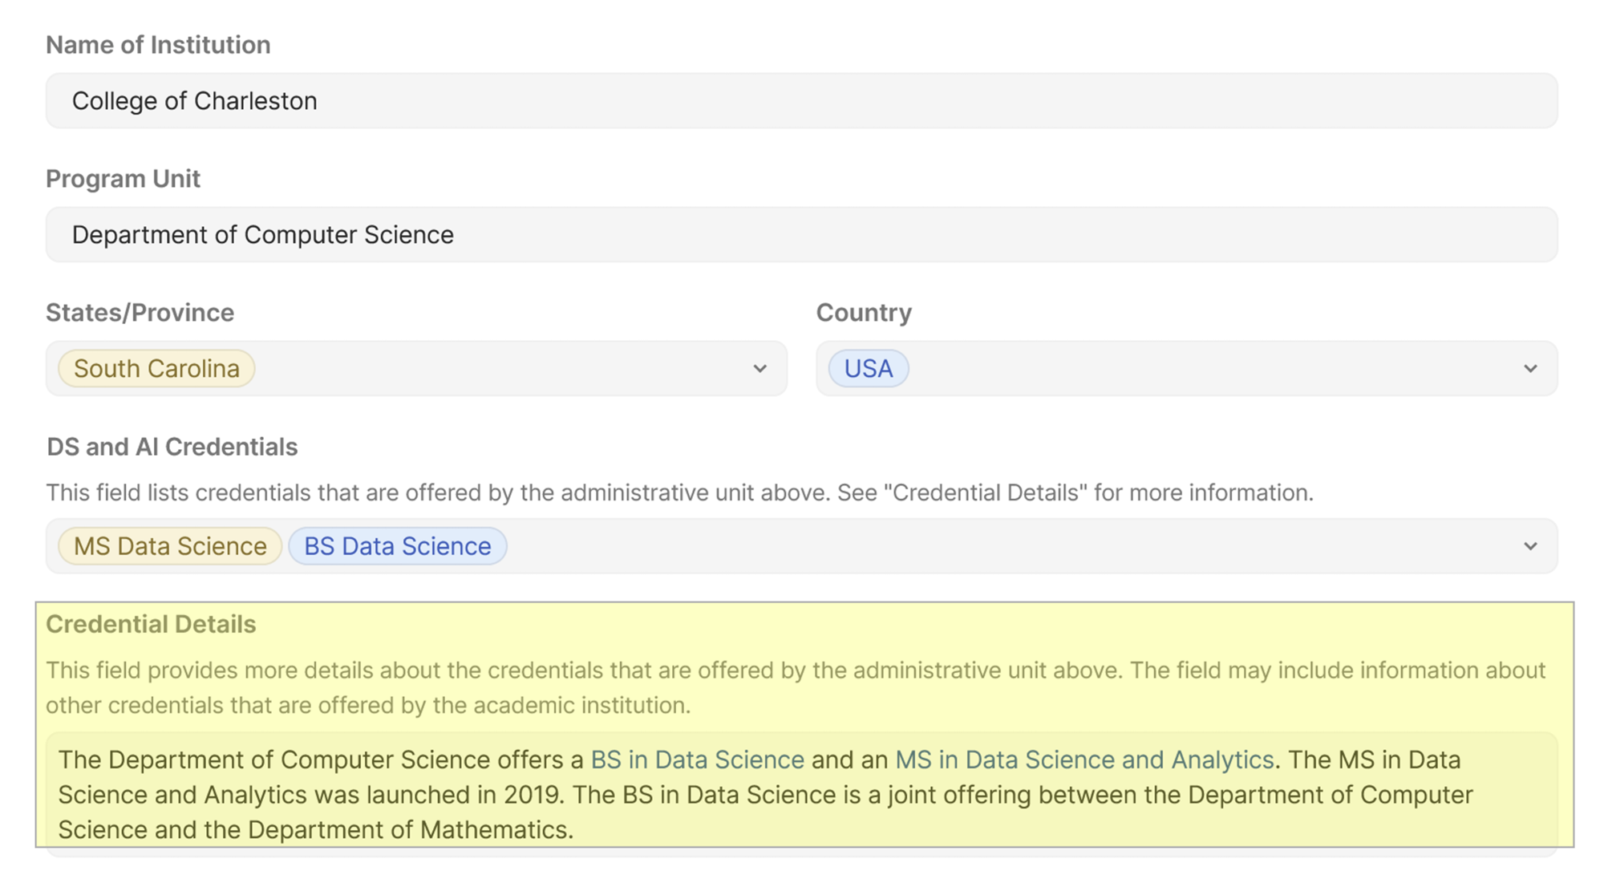Select the MS Data Science tag
The height and width of the screenshot is (875, 1604).
pos(170,546)
